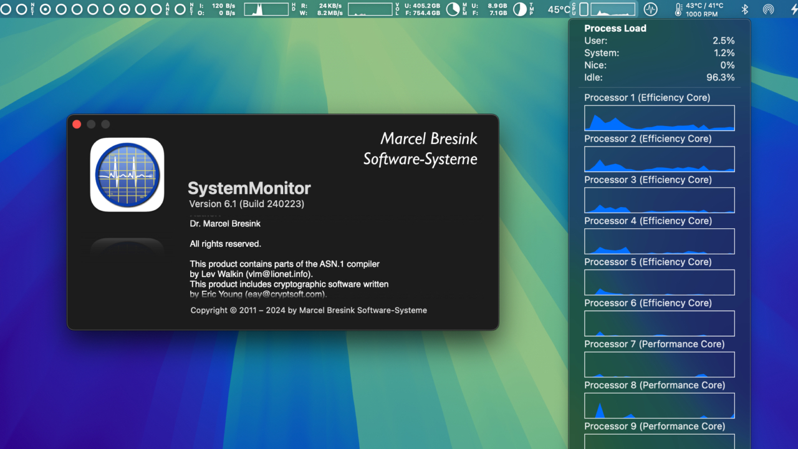
Task: Click the Marcel Bresink Software-Systeme logo text
Action: coord(421,148)
